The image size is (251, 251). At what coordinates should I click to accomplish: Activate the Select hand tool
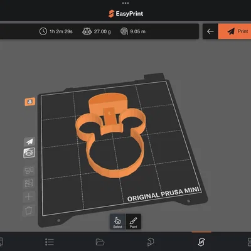[x=117, y=222]
